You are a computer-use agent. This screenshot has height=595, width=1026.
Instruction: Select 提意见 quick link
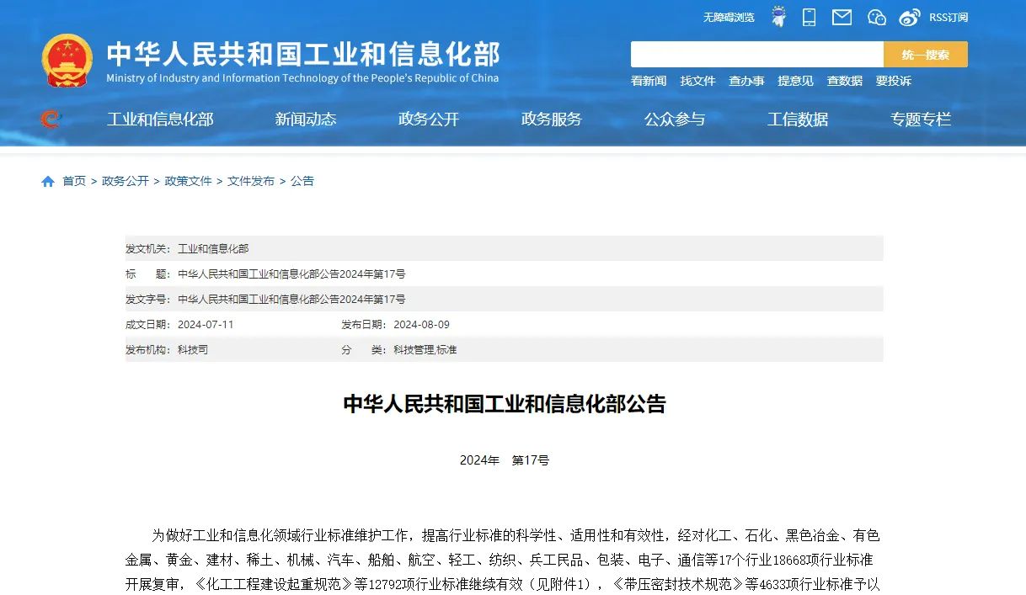point(795,81)
